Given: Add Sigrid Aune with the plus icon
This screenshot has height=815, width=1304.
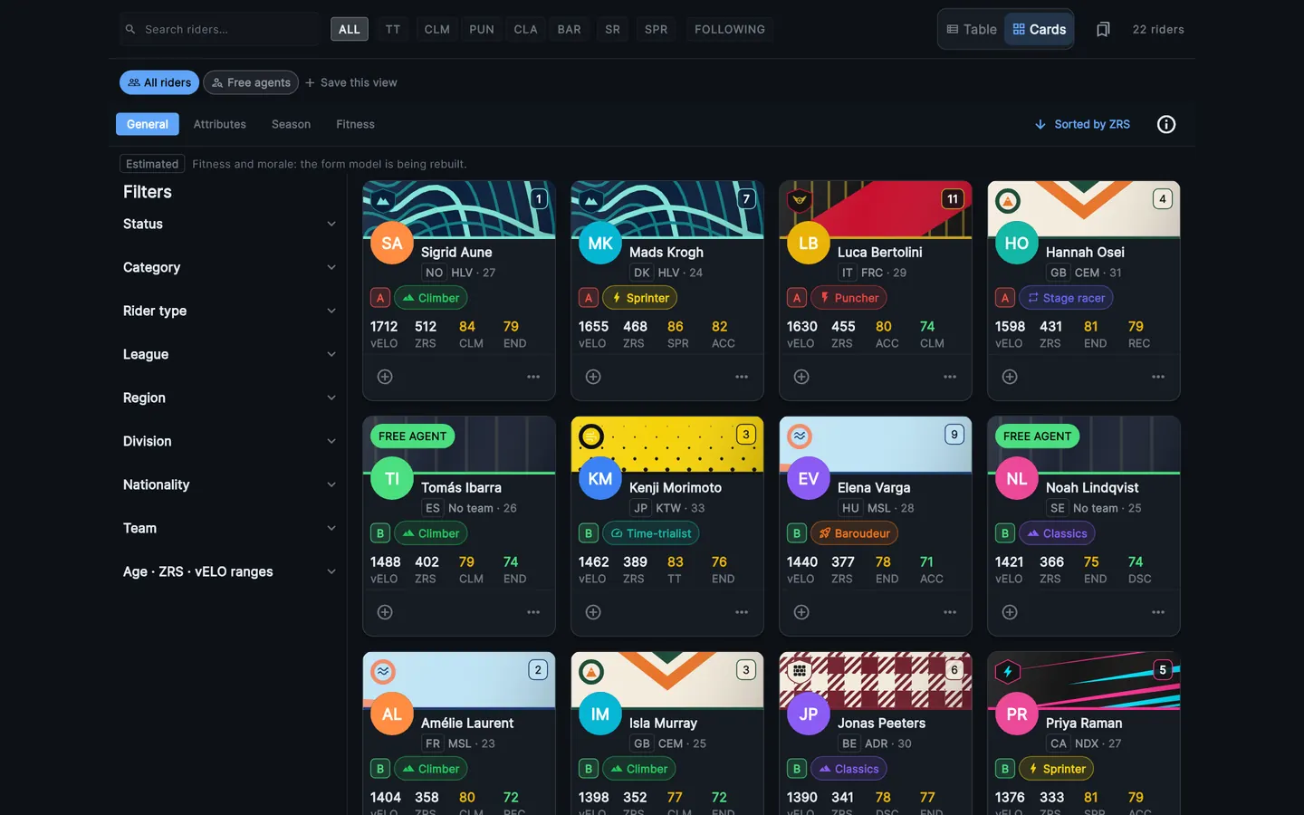Looking at the screenshot, I should click(385, 377).
